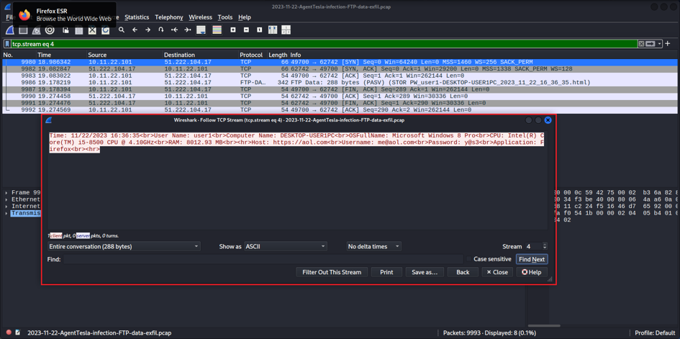This screenshot has width=680, height=339.
Task: Click the filter bookmark icon
Action: 7,44
